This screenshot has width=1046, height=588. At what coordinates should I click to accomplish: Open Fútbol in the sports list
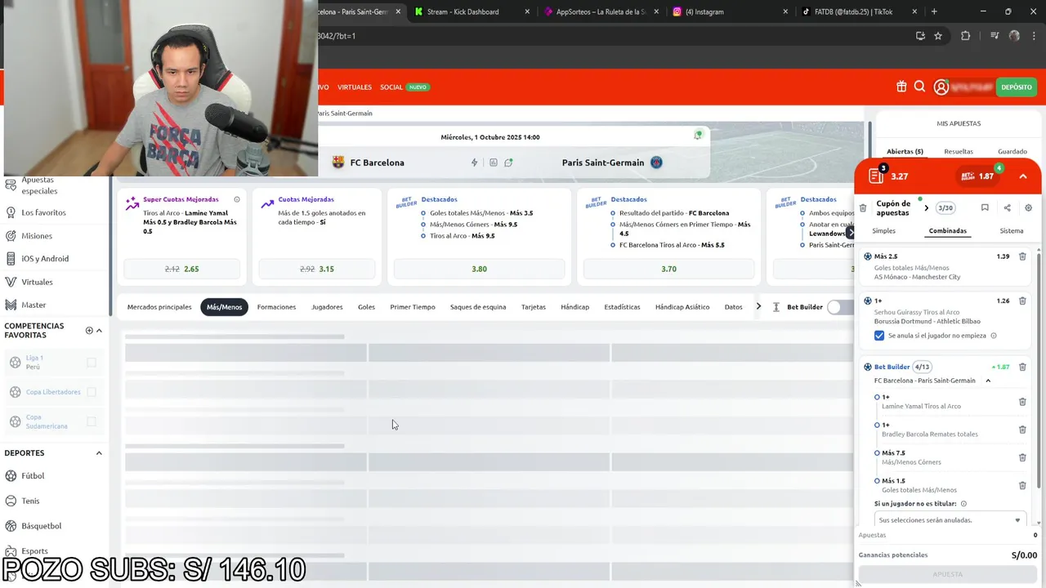[x=33, y=476]
